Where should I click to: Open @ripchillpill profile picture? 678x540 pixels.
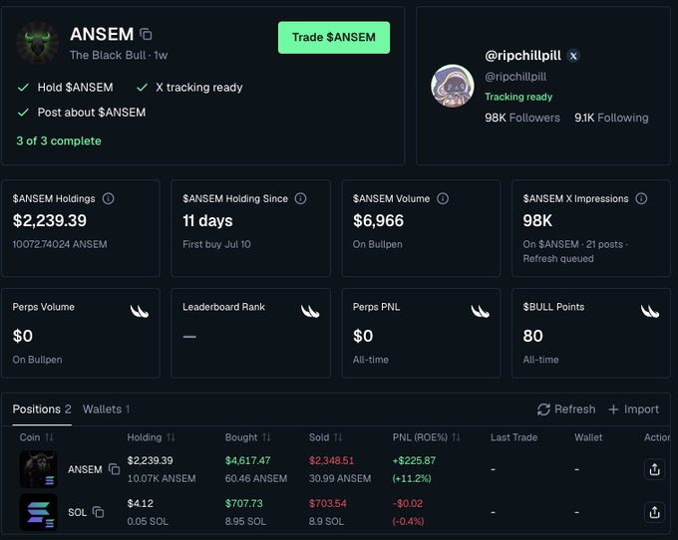(453, 86)
